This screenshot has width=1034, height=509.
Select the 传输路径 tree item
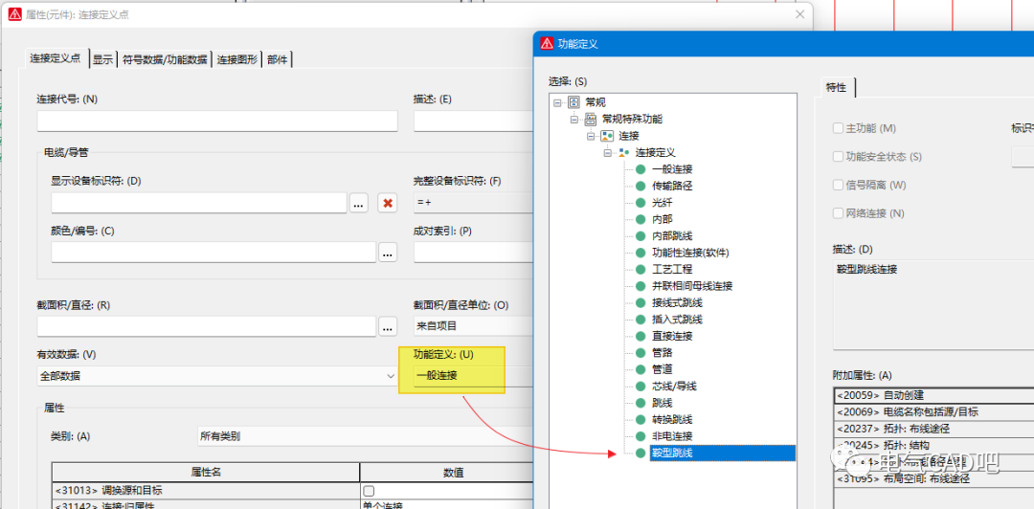(672, 186)
